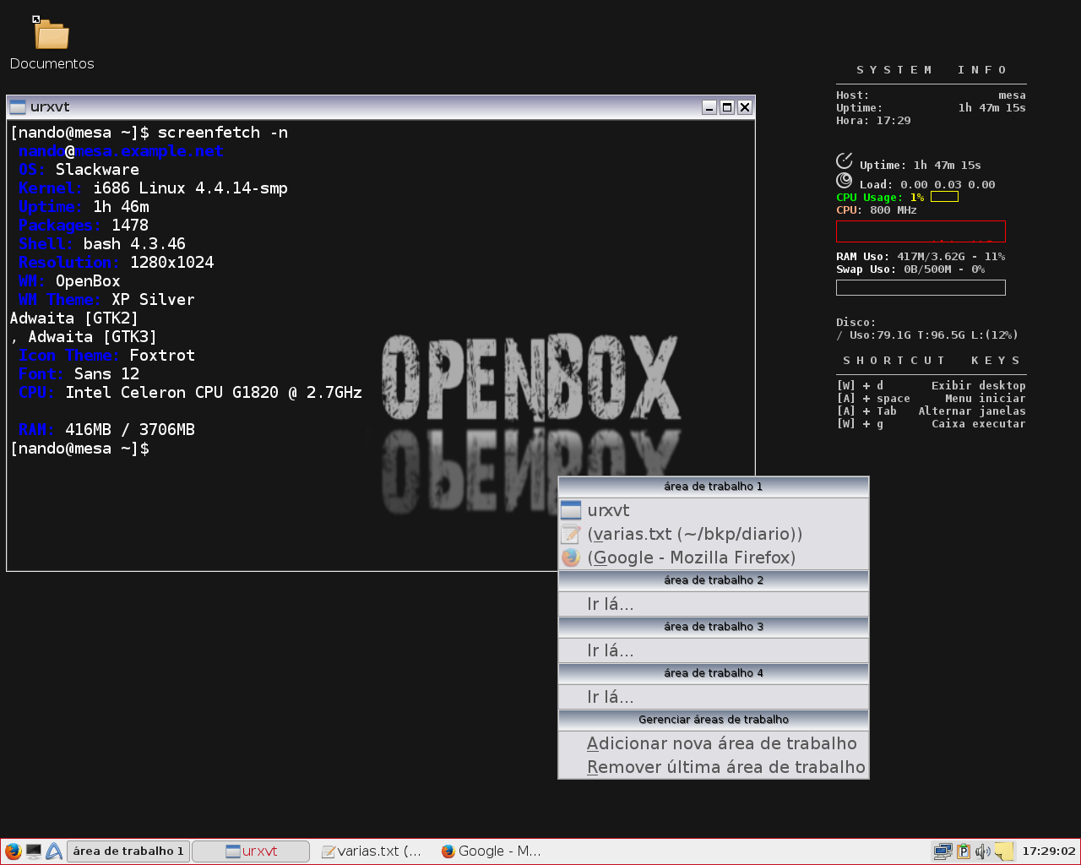The image size is (1081, 865).
Task: Click 'Ir lá...' under área de trabalho 4
Action: 714,697
